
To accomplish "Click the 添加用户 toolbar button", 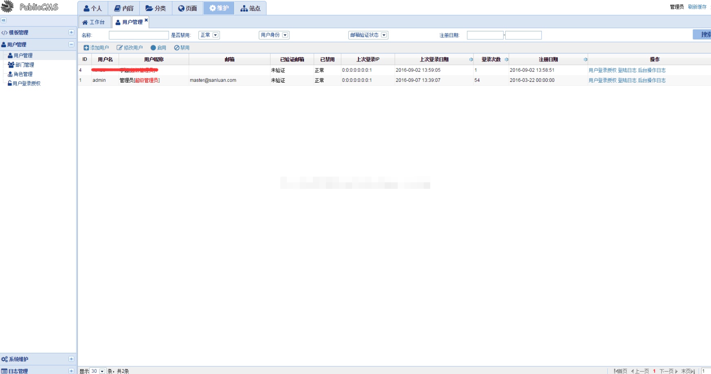I will (96, 48).
